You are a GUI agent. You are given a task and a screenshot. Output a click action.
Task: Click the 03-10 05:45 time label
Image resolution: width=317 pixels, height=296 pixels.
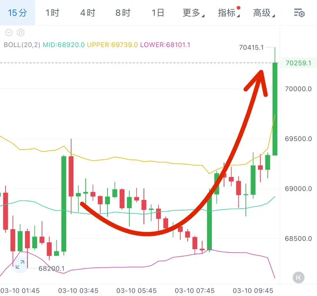click(137, 291)
